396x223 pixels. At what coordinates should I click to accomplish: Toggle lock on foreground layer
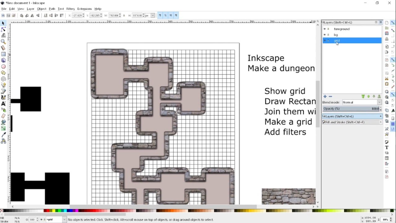tap(328, 29)
